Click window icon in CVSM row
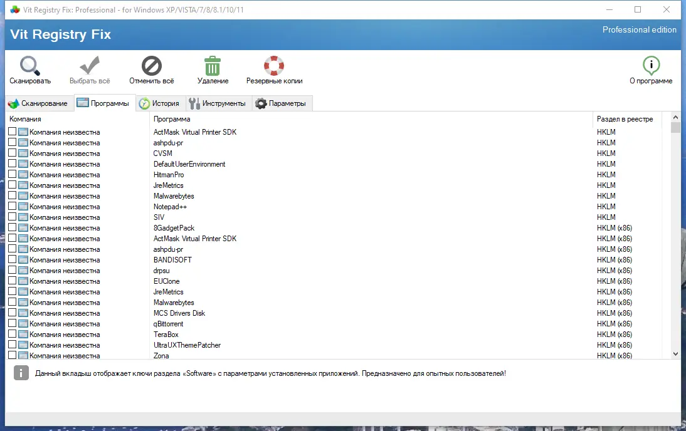 23,153
